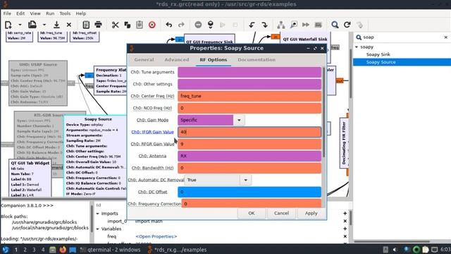Click the Ch0 Center Freq field with freq_tune
Viewport: 451px width, 254px height.
click(249, 96)
